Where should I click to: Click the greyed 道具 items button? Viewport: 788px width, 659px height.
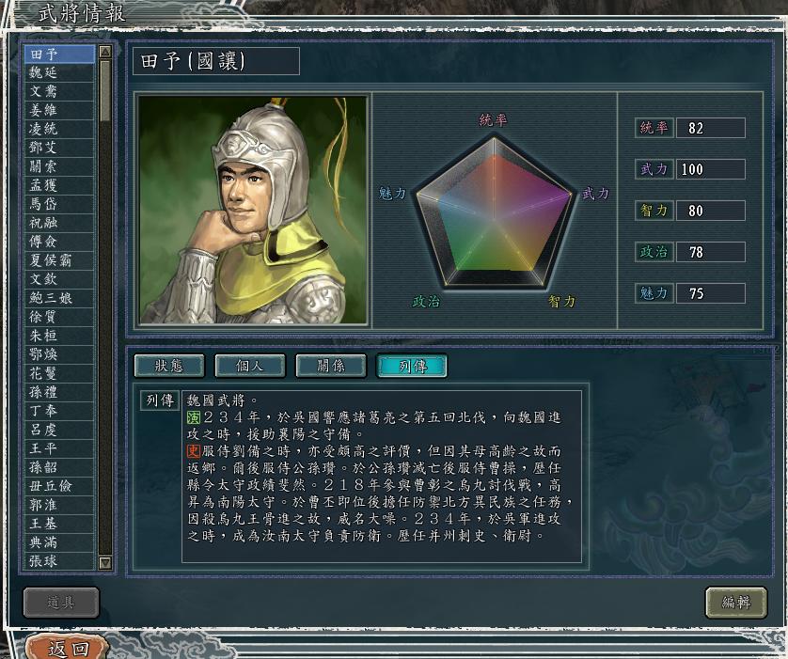[x=61, y=602]
